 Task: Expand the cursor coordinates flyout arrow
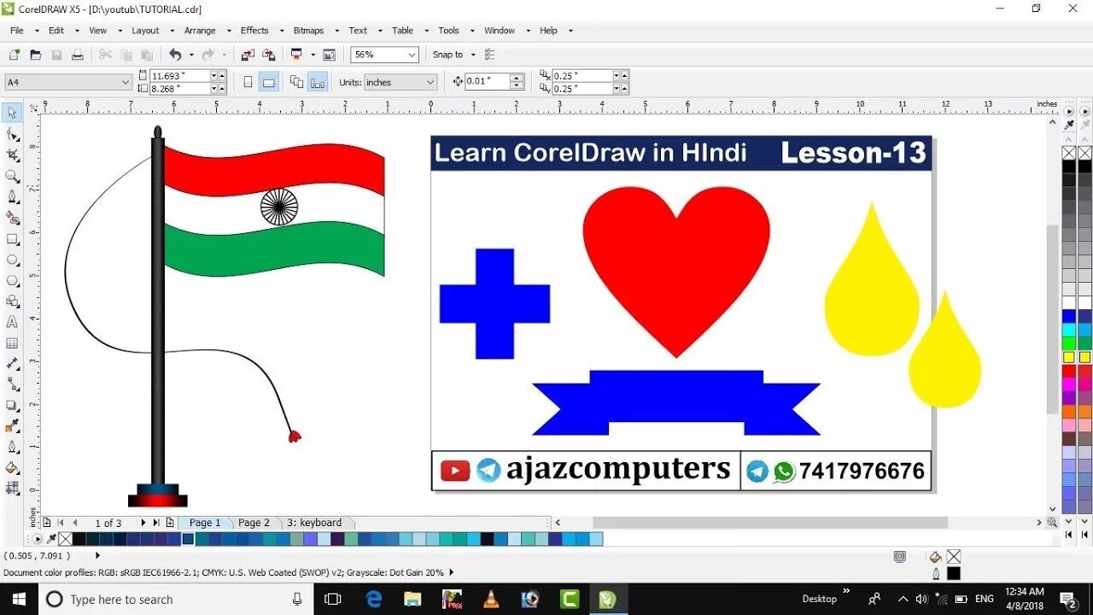click(x=97, y=555)
